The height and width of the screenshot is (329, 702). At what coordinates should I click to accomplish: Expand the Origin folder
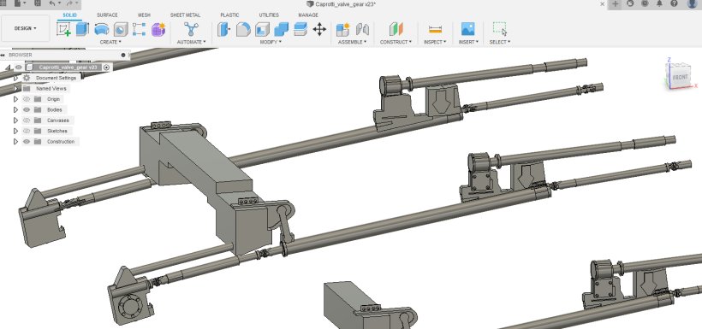[x=15, y=99]
